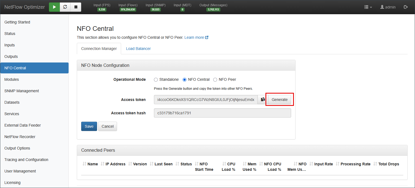Click the Save button
This screenshot has width=415, height=188.
tap(89, 126)
